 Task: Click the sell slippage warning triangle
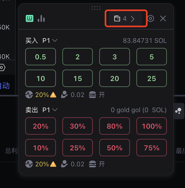click(x=53, y=164)
